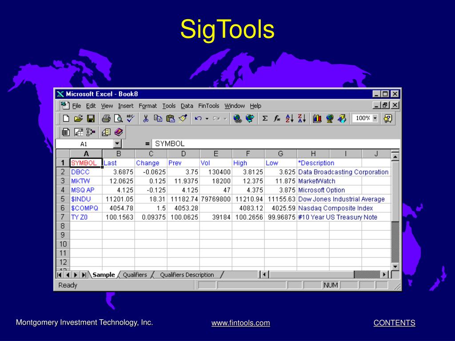Click the Sort Ascending A-Z icon

(x=289, y=118)
